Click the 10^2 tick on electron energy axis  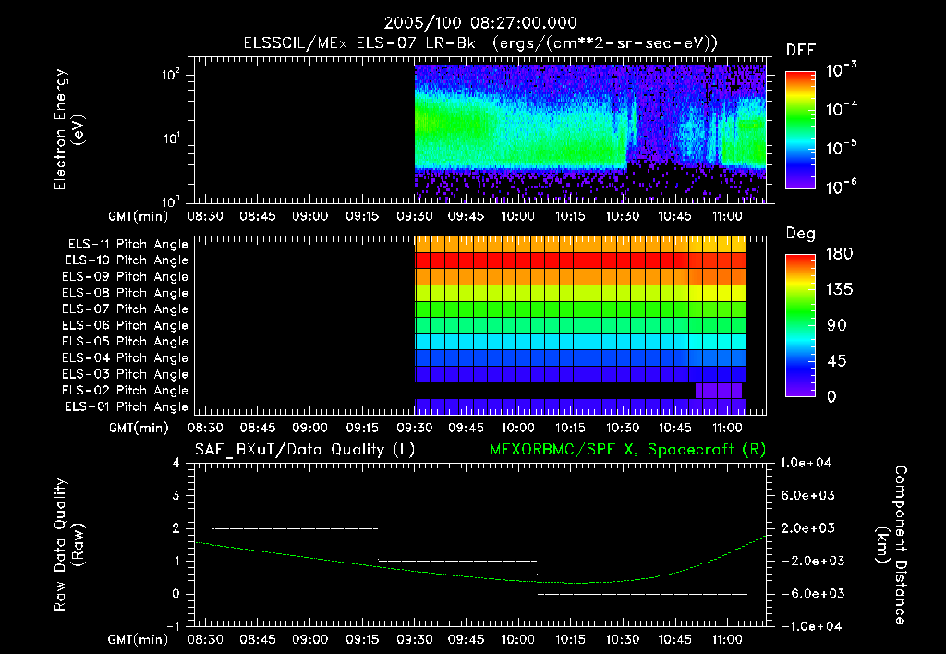[171, 76]
